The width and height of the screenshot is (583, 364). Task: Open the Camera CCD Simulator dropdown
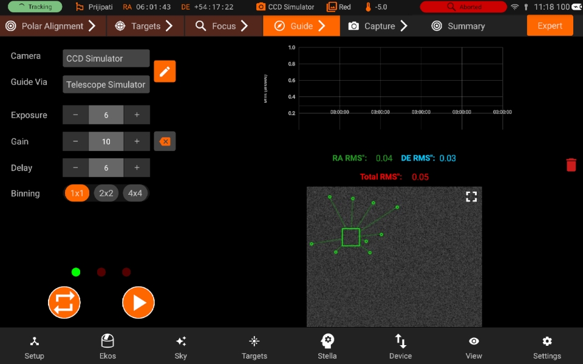tap(106, 58)
